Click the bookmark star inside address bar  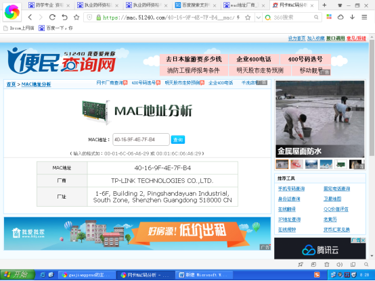tap(248, 17)
